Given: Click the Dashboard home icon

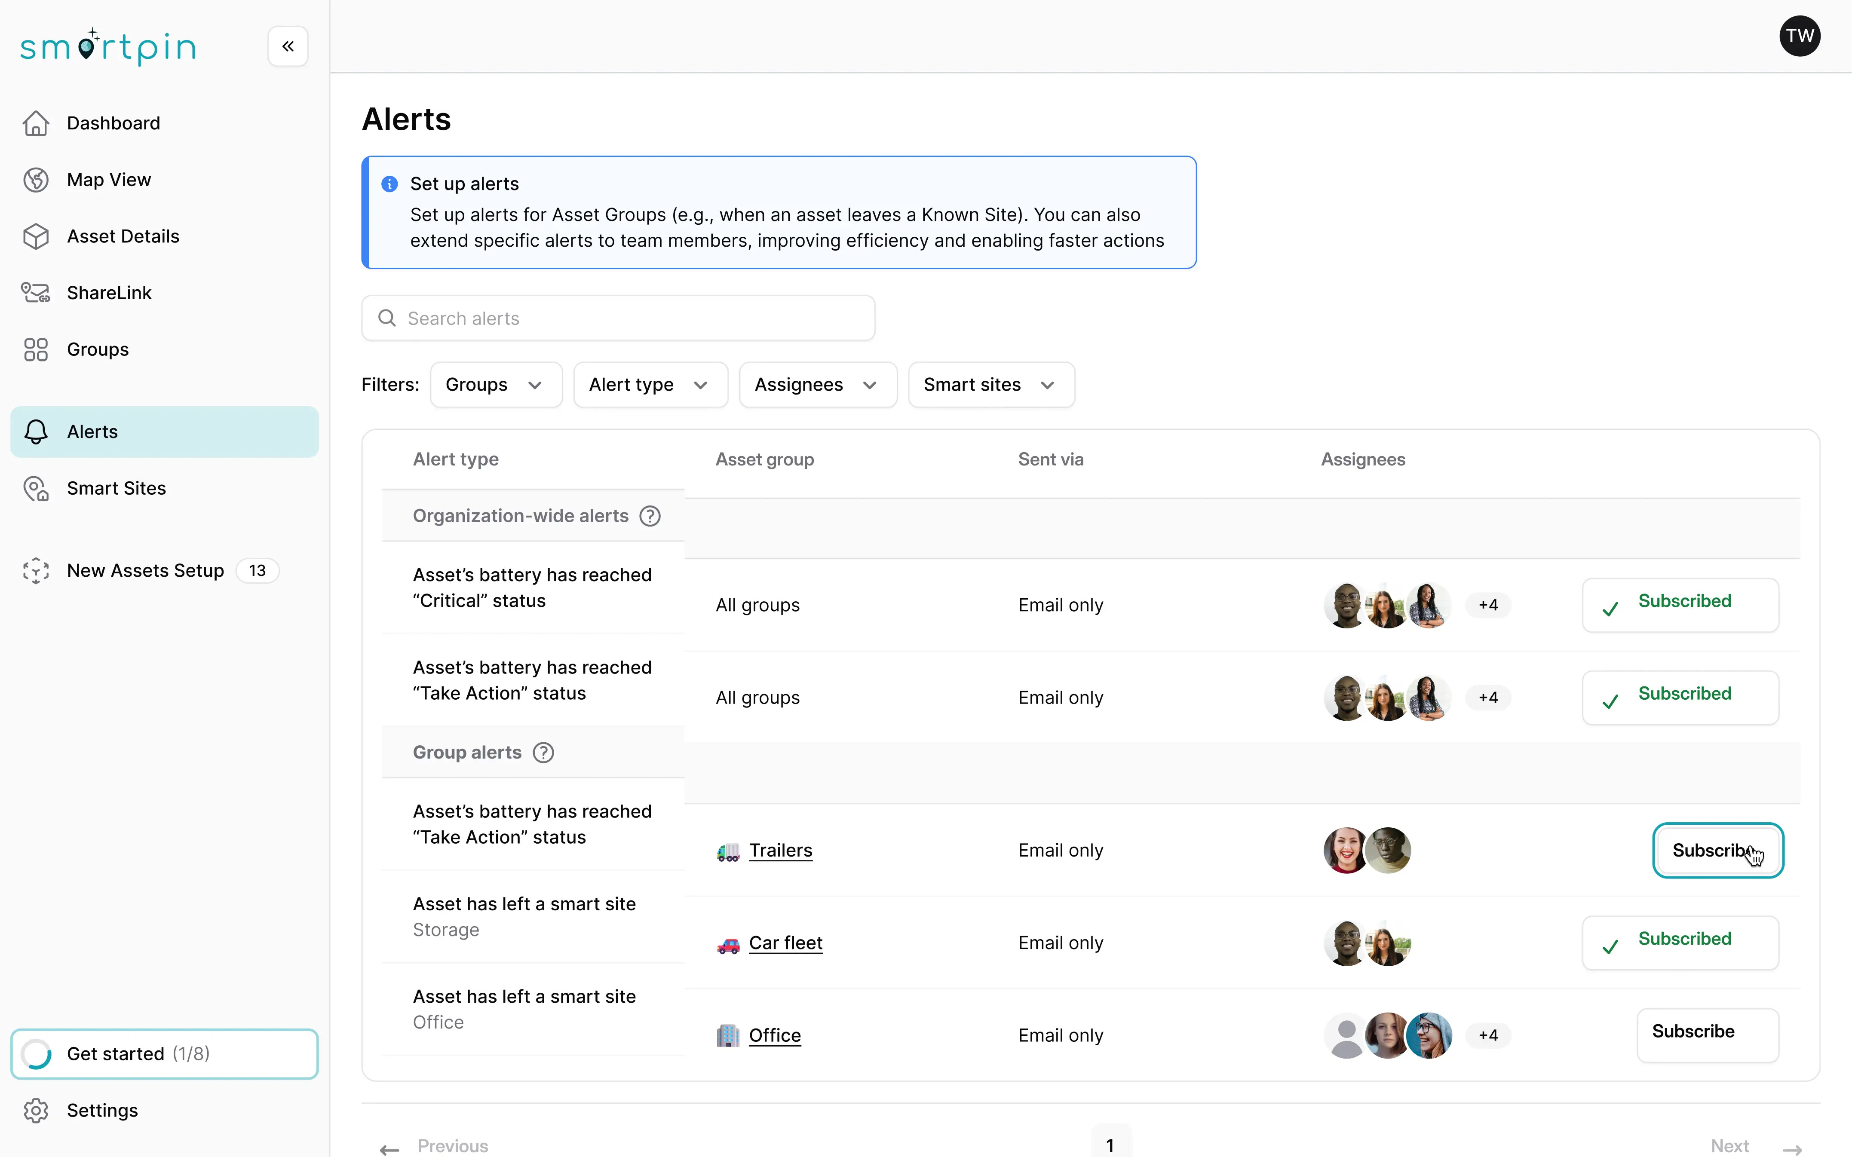Looking at the screenshot, I should pos(36,123).
